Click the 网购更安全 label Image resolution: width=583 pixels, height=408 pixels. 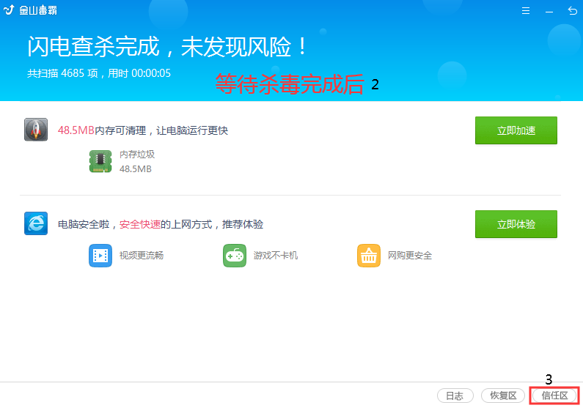click(410, 256)
